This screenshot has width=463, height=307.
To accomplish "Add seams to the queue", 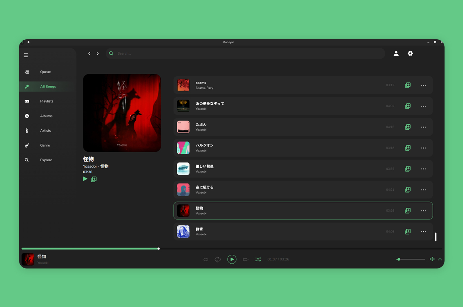I will (x=408, y=85).
